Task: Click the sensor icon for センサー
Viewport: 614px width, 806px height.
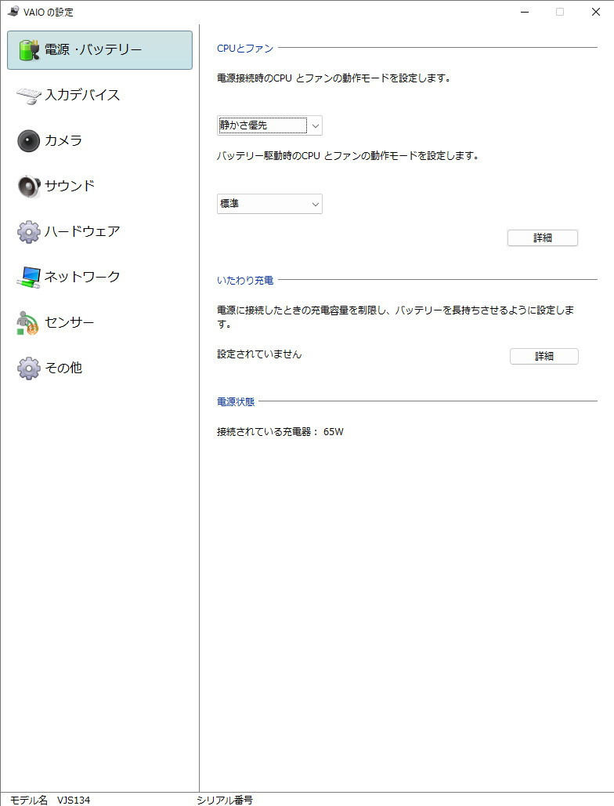Action: click(x=27, y=323)
